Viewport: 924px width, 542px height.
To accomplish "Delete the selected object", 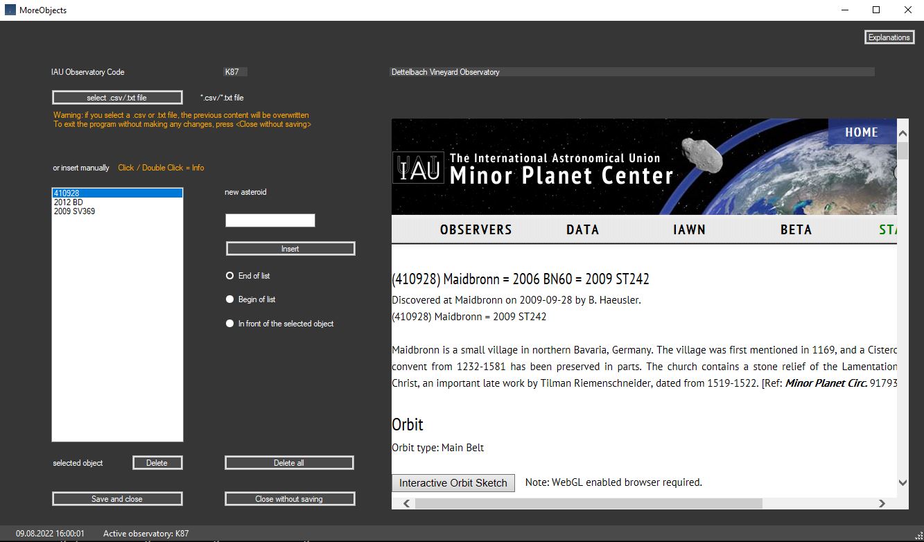I will 157,463.
